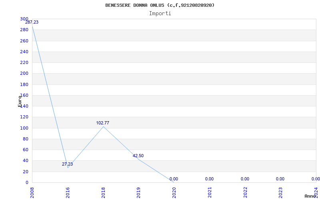Click the 2024 x-axis year label
Screen dimensions: 320x200
click(x=316, y=192)
